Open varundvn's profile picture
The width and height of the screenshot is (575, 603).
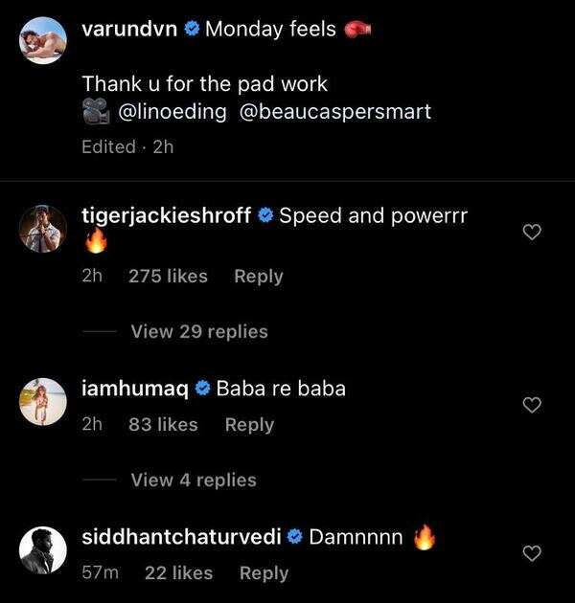[x=43, y=41]
